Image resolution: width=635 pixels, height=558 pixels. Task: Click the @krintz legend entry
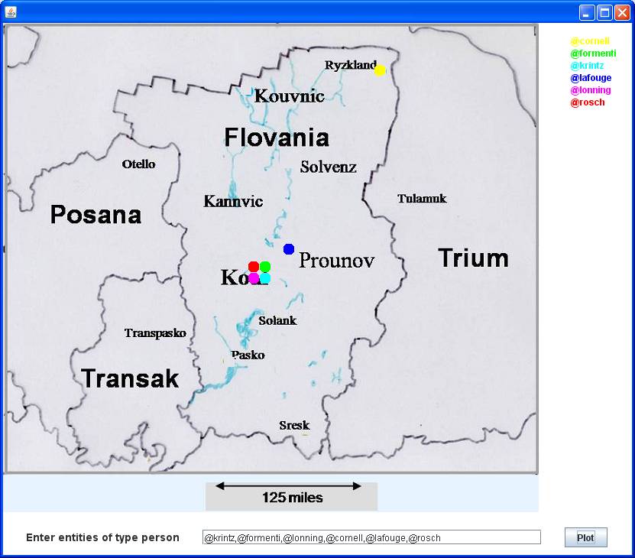tap(587, 66)
